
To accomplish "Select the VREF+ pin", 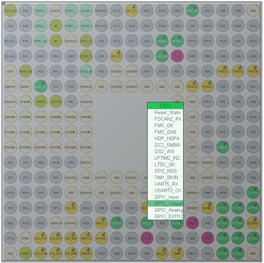I will pyautogui.click(x=26, y=253).
